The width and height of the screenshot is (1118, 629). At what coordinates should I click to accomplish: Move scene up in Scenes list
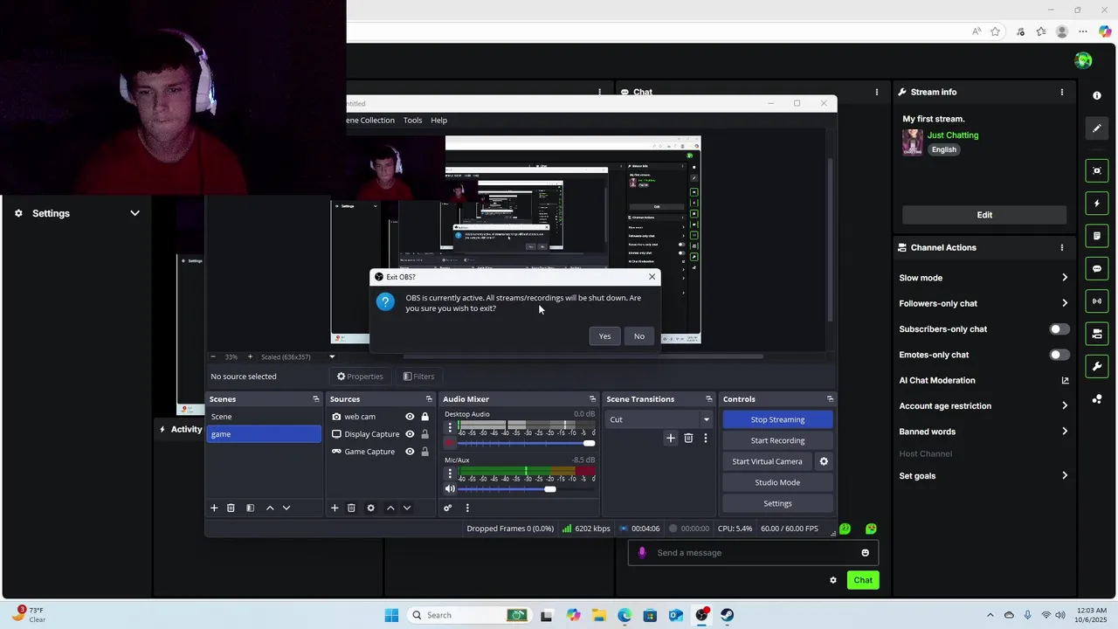pos(270,508)
